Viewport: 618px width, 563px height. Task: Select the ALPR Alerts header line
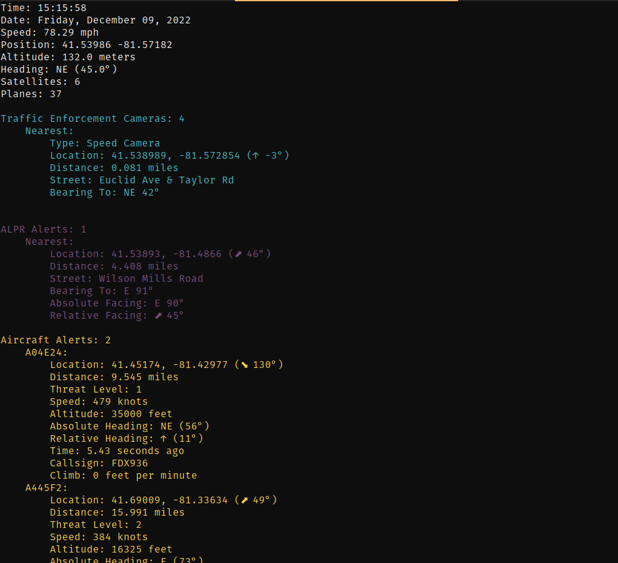point(43,230)
